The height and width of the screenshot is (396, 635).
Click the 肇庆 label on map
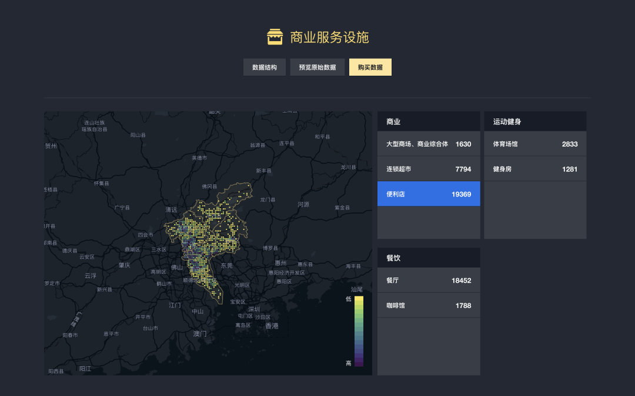[124, 265]
